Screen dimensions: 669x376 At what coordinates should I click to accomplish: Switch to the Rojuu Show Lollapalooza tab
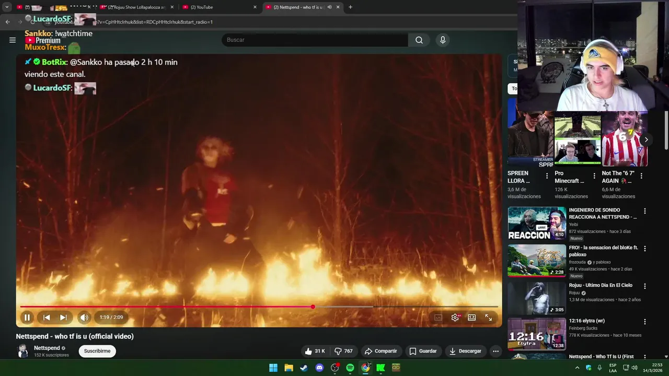pos(137,7)
